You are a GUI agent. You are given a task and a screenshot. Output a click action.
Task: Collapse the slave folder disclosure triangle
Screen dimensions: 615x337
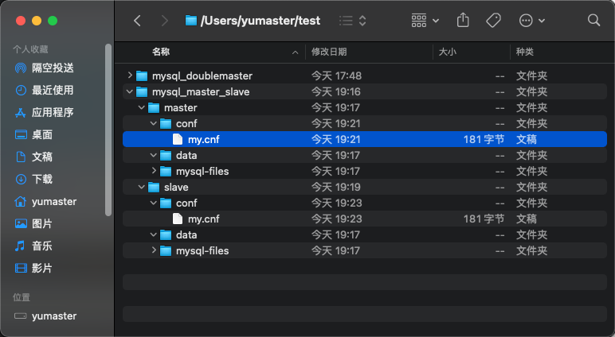[143, 188]
